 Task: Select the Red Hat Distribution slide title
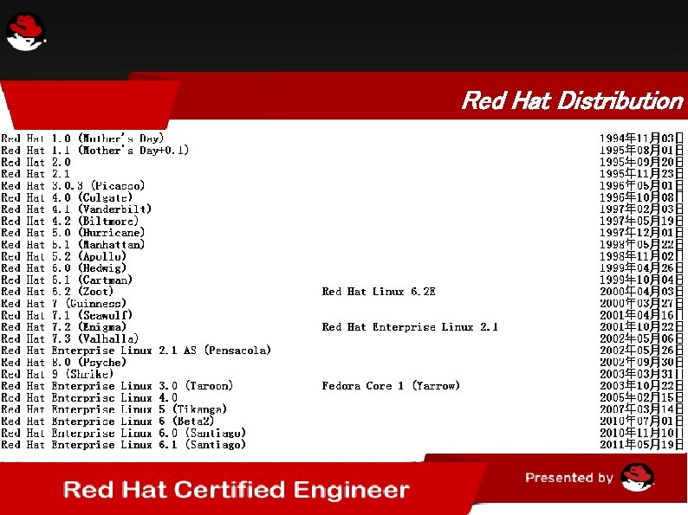click(x=573, y=100)
